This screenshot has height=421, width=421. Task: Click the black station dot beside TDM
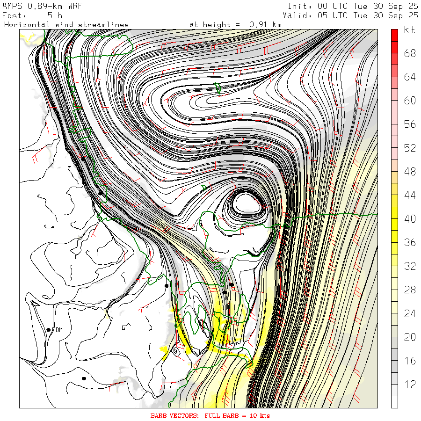pos(49,330)
